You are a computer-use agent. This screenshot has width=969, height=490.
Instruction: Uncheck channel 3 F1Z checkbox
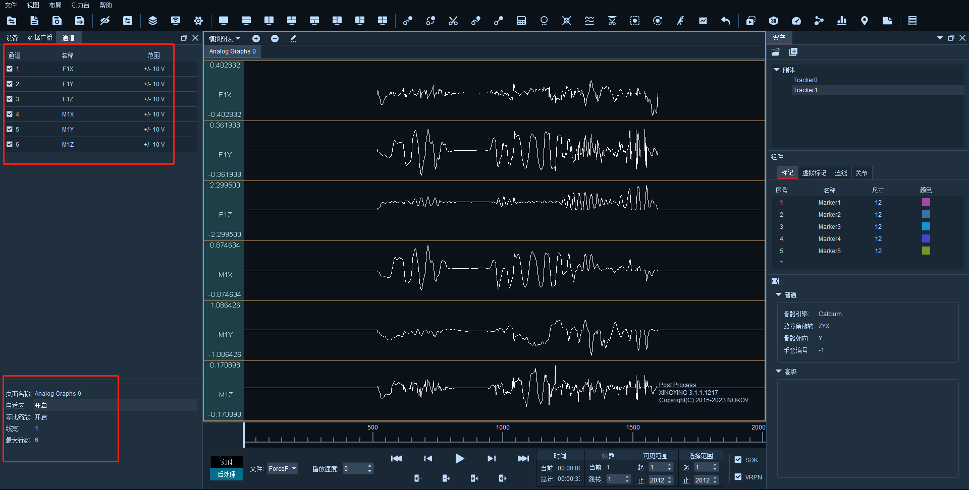pos(10,99)
